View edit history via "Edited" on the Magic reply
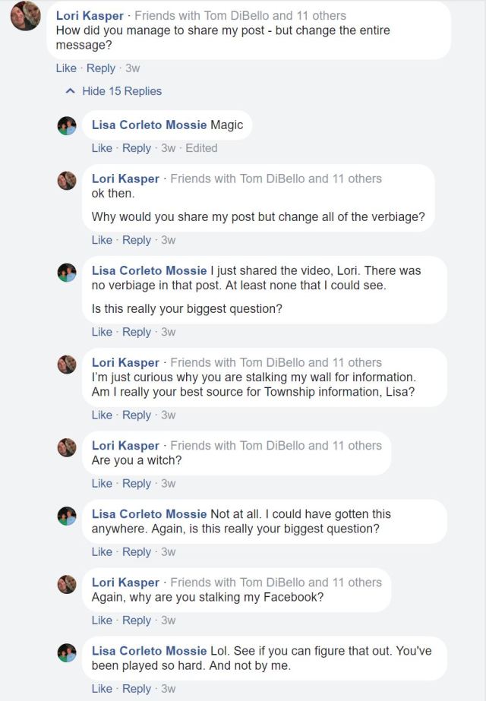Image resolution: width=486 pixels, height=701 pixels. [x=201, y=148]
